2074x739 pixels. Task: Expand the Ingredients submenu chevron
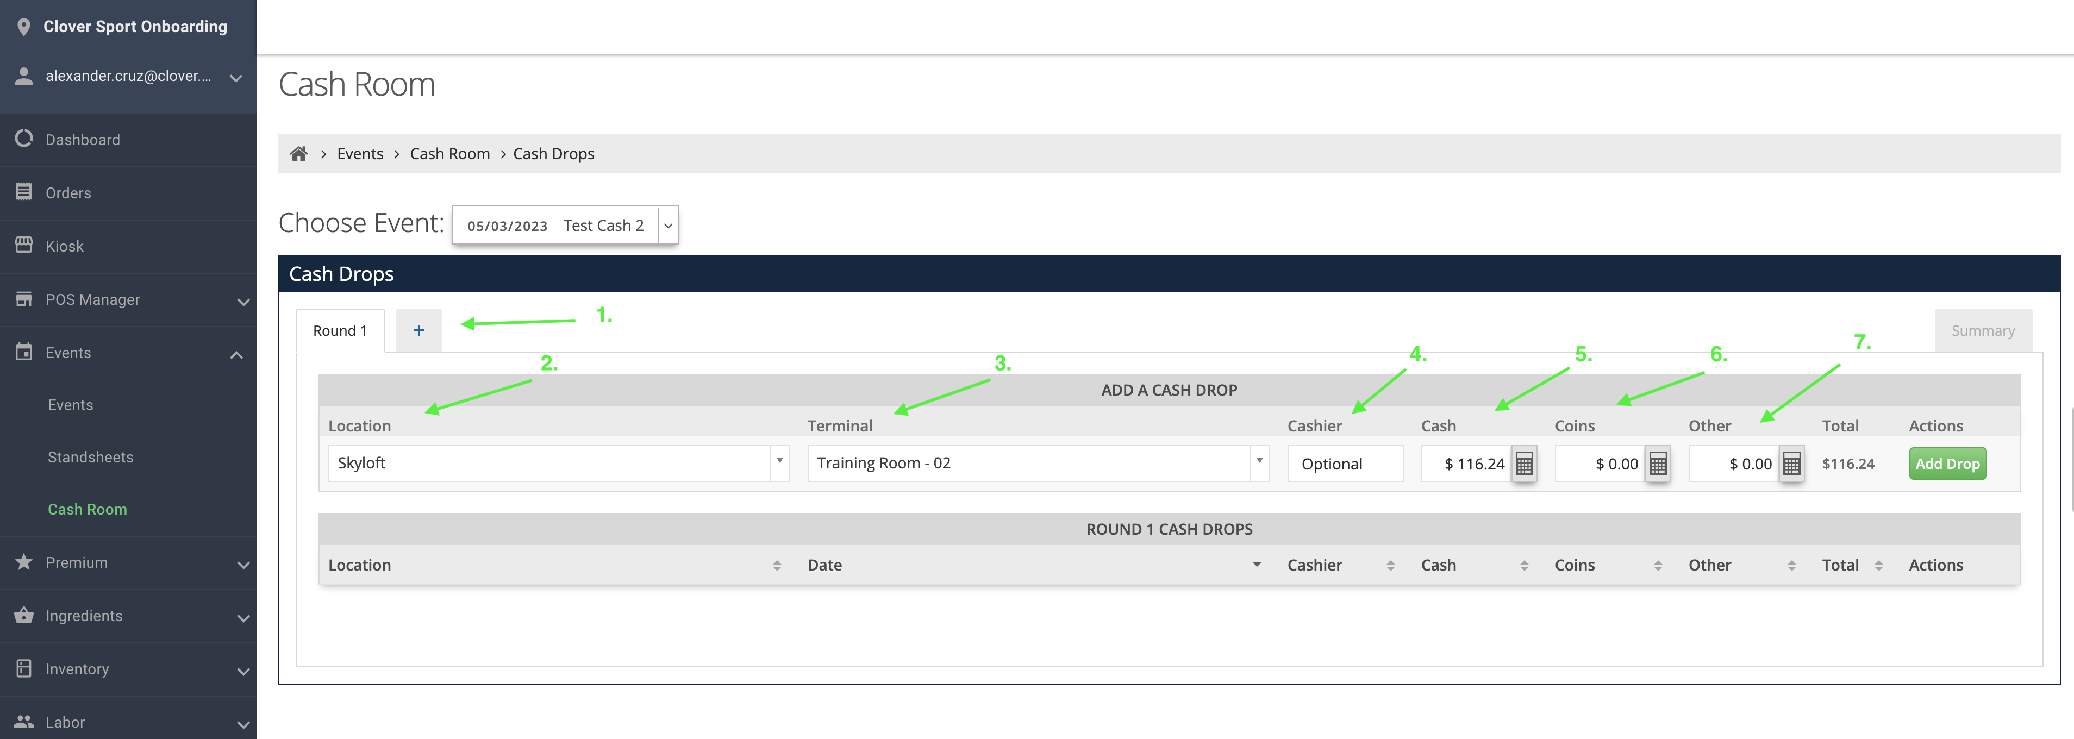pyautogui.click(x=243, y=618)
